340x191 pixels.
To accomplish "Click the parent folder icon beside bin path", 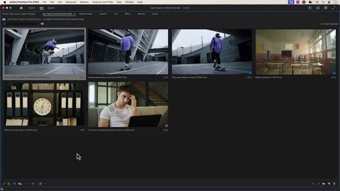I will pyautogui.click(x=4, y=19).
